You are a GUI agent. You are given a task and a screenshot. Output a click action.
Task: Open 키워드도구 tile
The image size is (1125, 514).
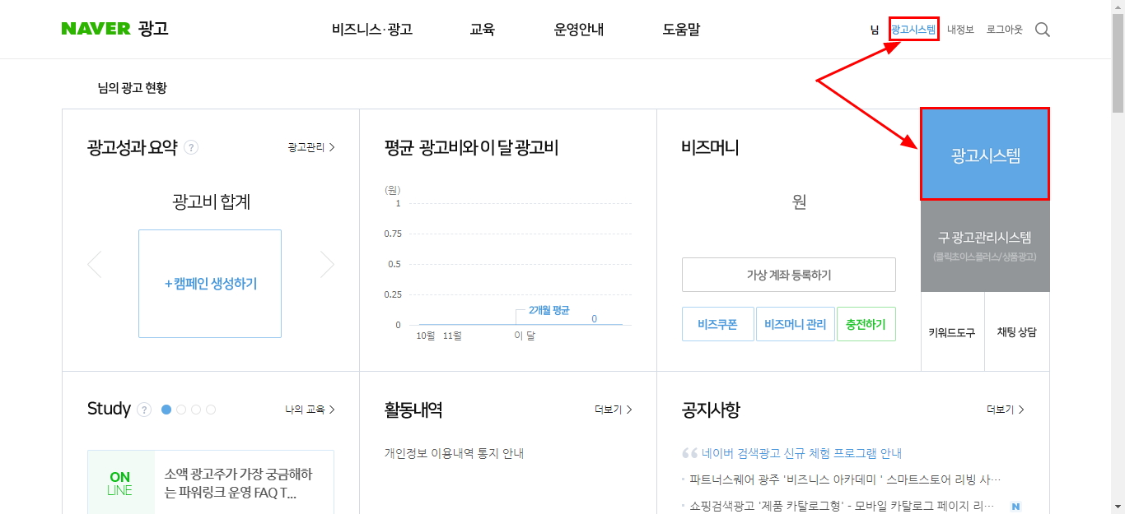[x=952, y=332]
